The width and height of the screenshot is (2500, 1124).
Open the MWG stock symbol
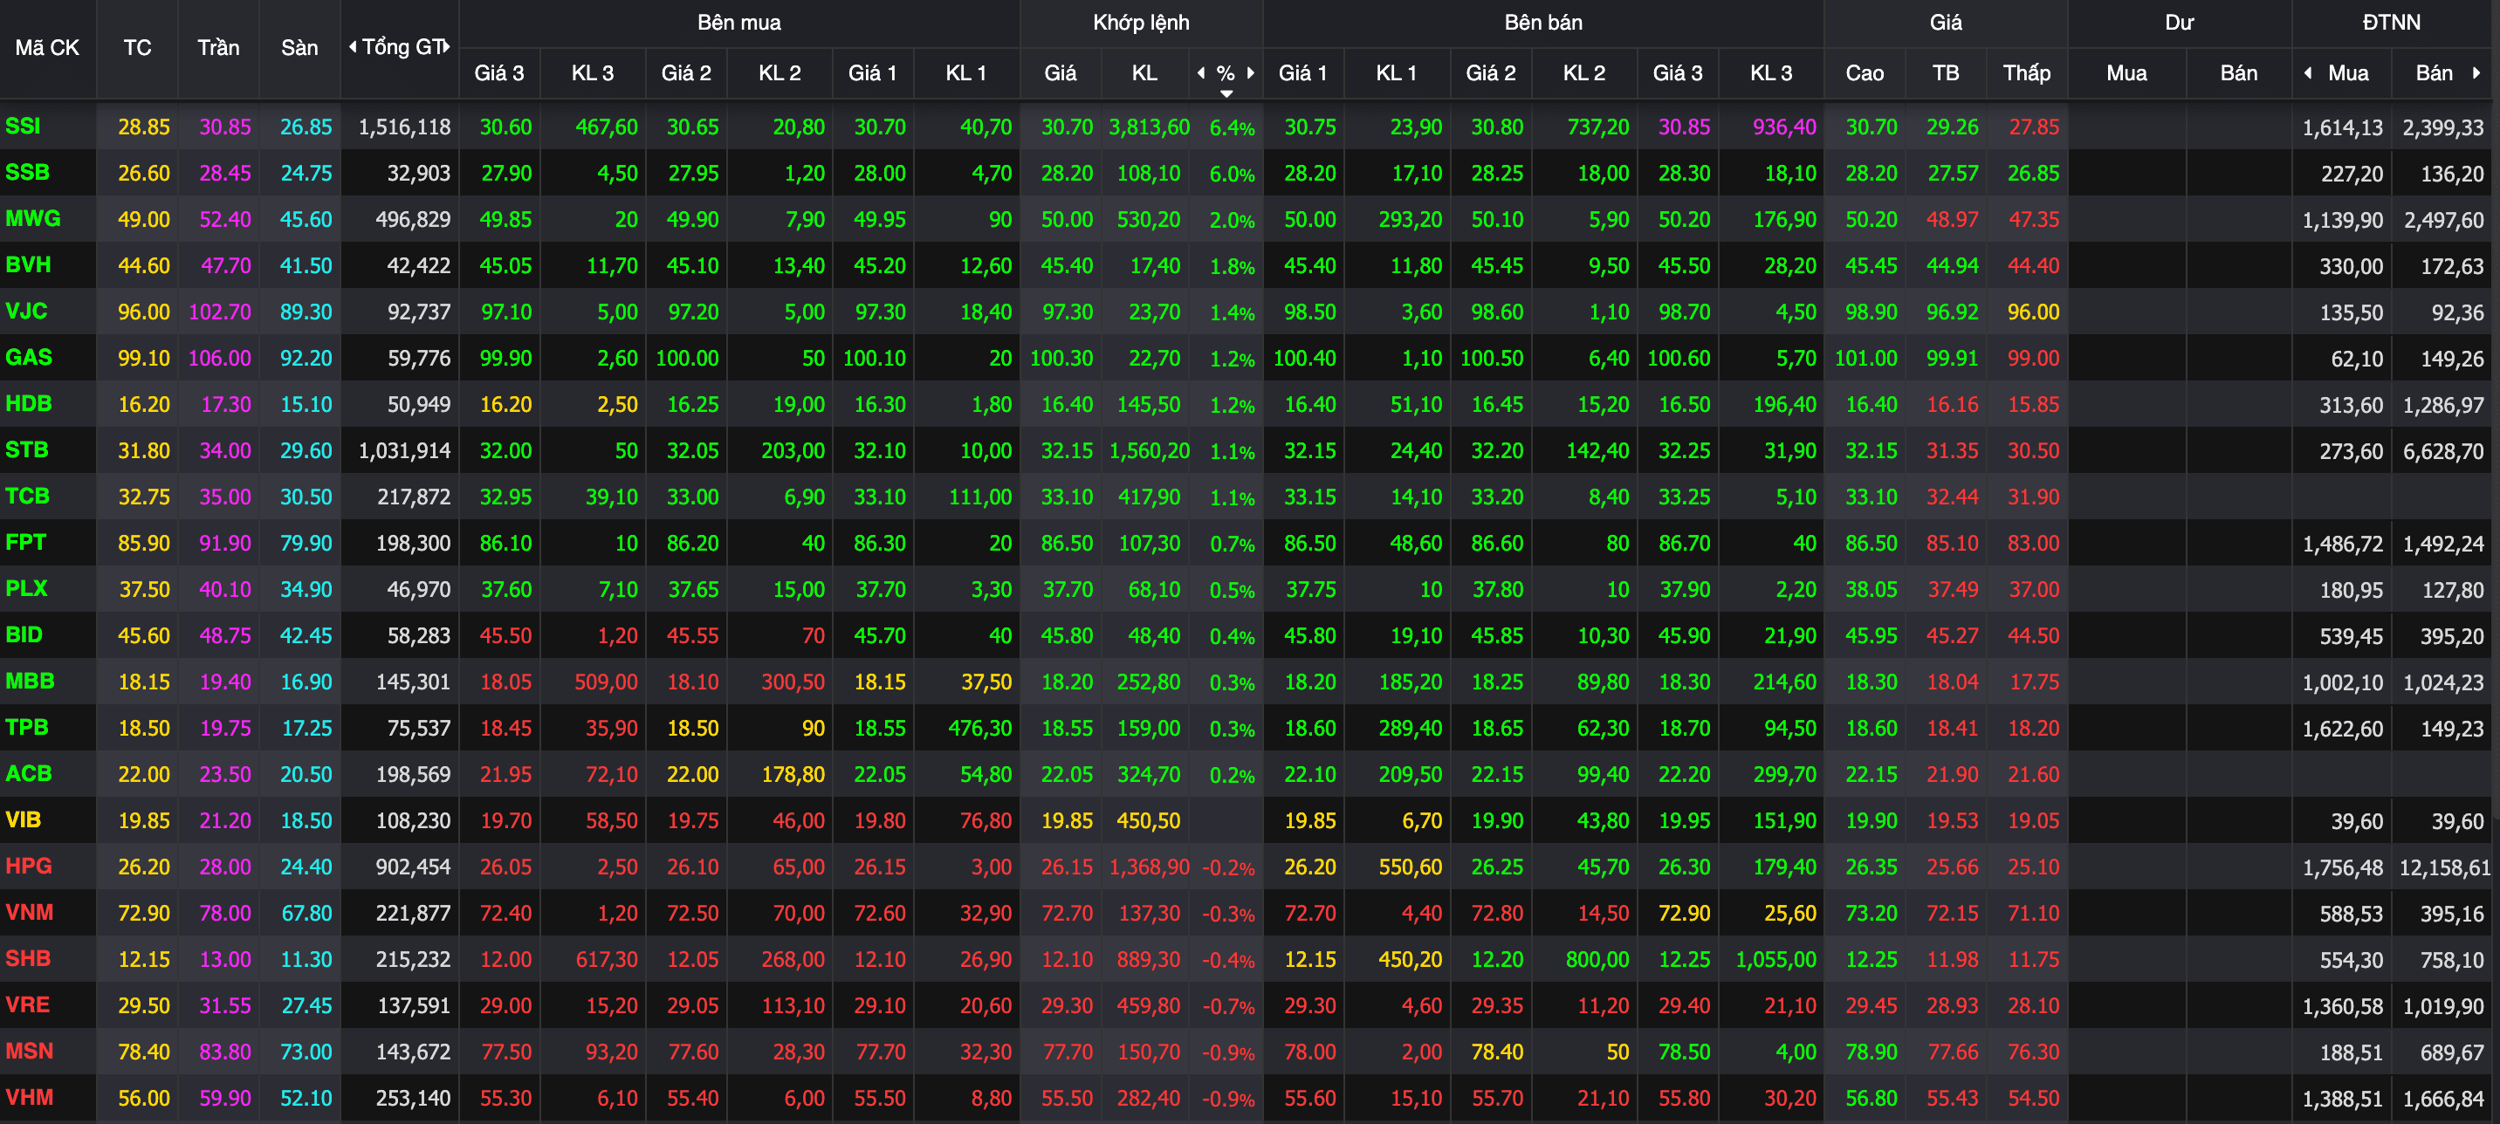click(x=33, y=218)
